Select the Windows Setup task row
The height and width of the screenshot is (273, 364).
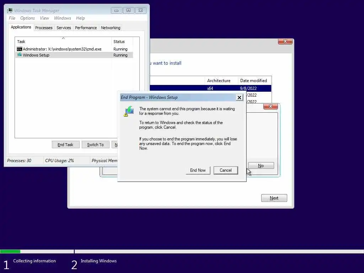point(74,55)
